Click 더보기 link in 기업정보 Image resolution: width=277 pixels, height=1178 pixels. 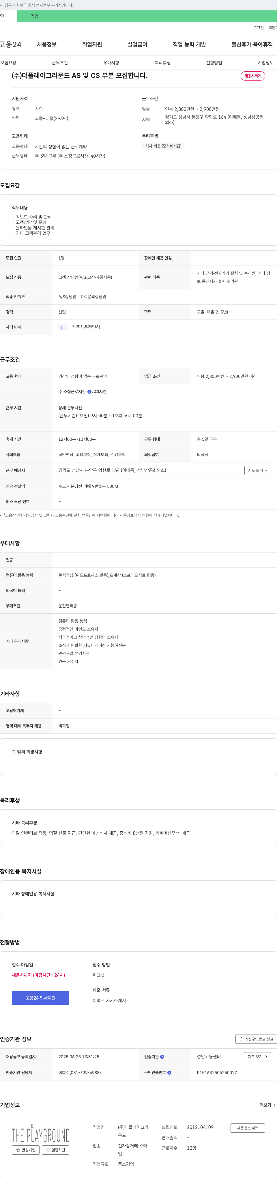tap(267, 1105)
